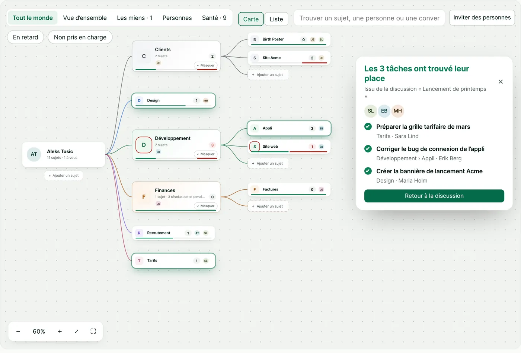The image size is (521, 353).
Task: Open the Vue d'ensemble tab
Action: (85, 18)
